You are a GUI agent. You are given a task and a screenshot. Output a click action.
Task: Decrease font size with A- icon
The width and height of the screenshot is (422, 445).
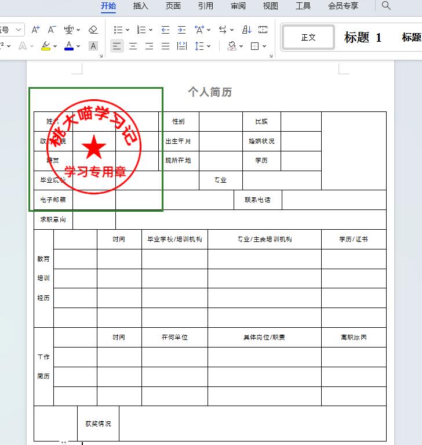tap(52, 30)
